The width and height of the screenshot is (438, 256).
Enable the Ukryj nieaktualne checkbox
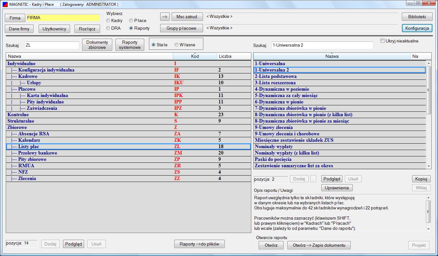[382, 41]
